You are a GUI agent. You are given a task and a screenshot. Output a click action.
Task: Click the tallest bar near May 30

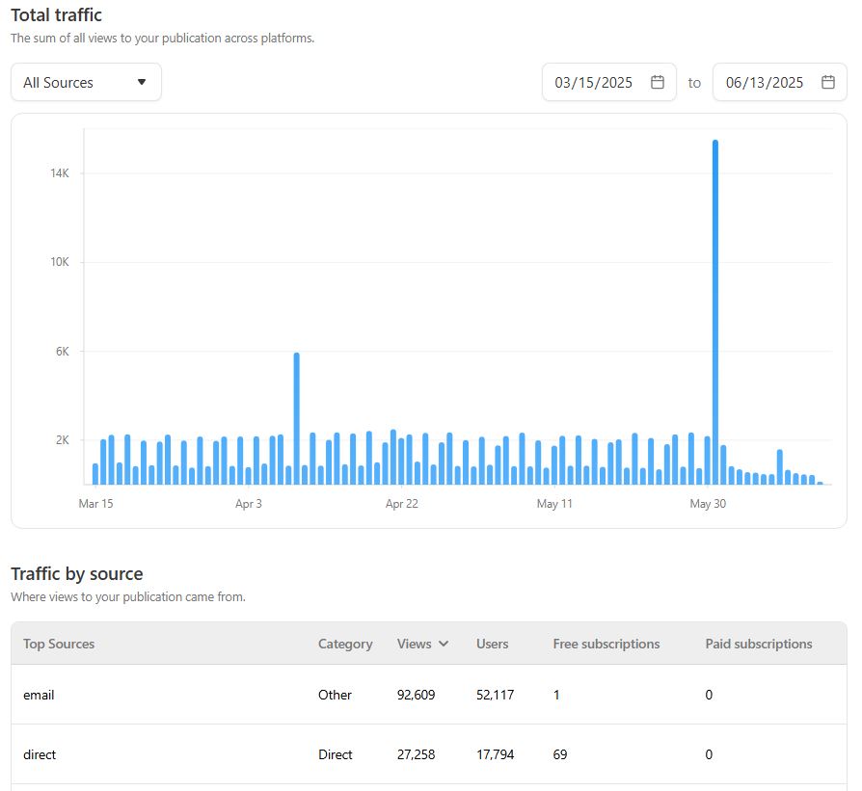click(x=714, y=308)
